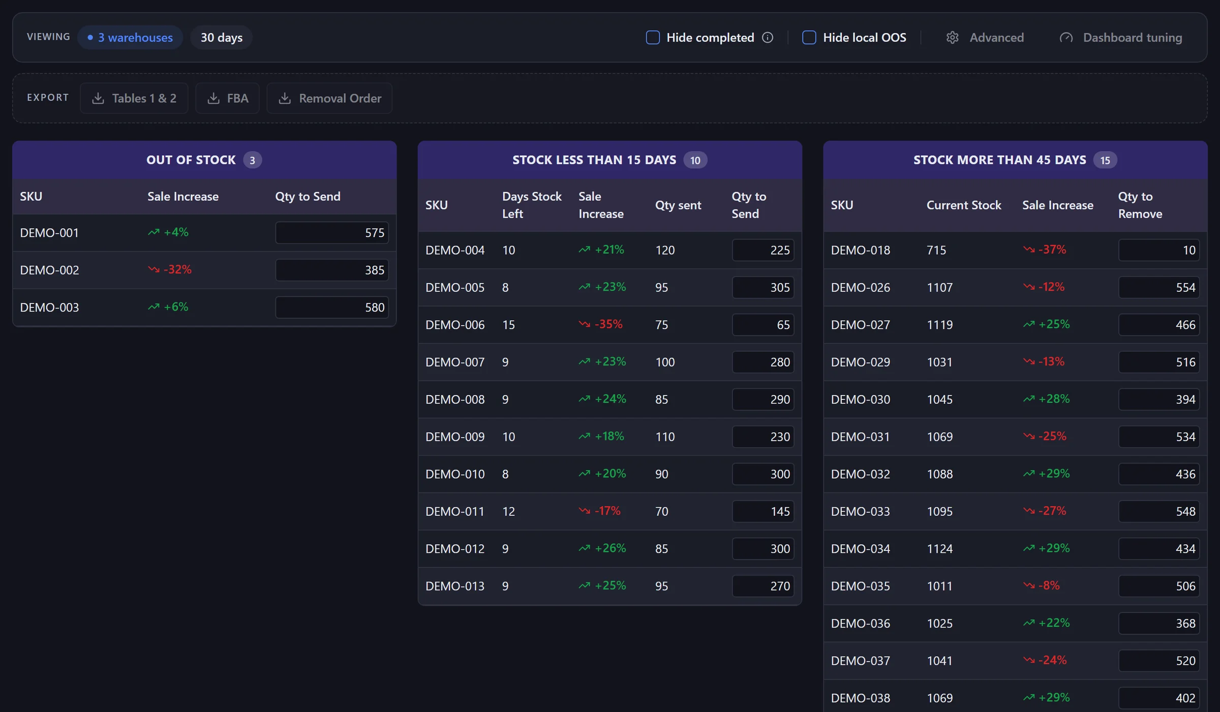This screenshot has width=1220, height=712.
Task: Click the Days Stock Left column header
Action: coord(532,205)
